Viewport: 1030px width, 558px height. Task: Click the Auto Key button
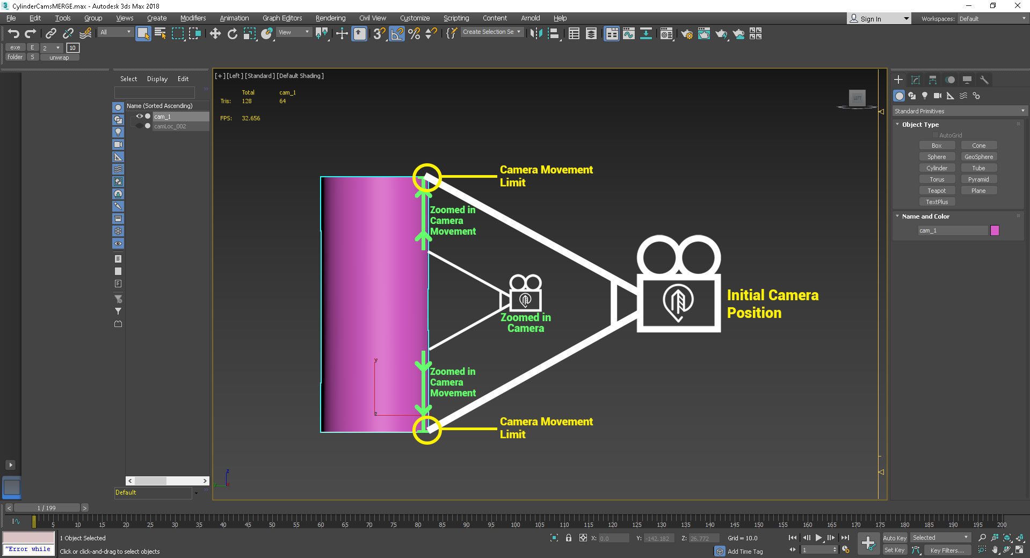(894, 538)
